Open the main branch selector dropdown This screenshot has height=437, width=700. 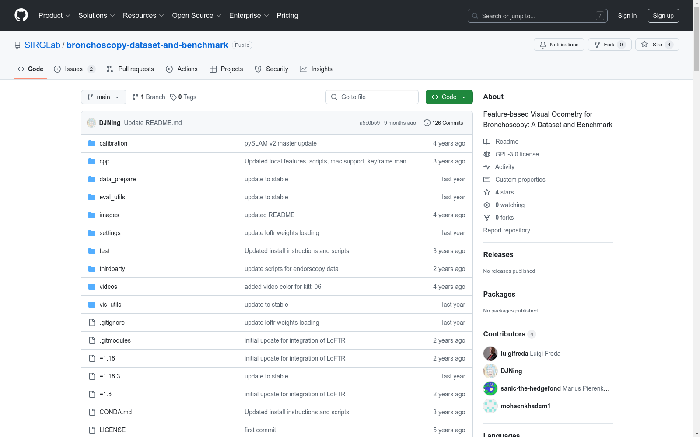[x=104, y=97]
